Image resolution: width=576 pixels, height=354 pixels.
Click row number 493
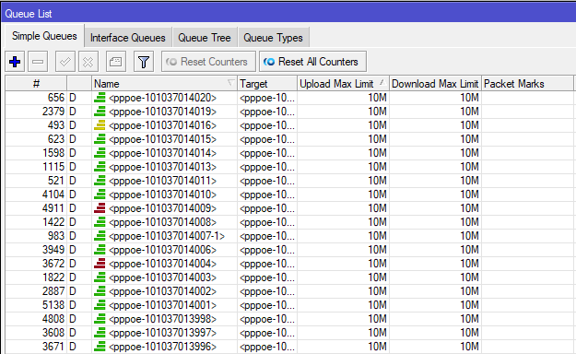[x=56, y=125]
